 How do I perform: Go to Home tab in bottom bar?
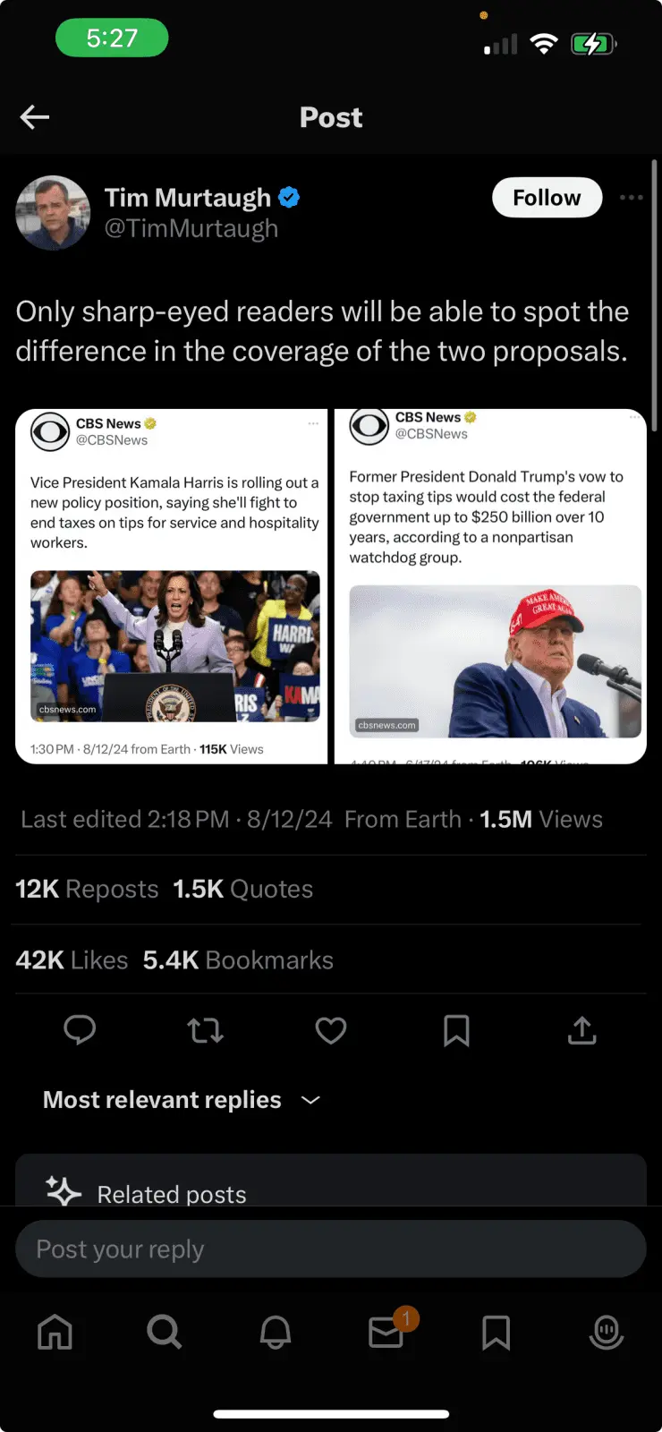[55, 1333]
